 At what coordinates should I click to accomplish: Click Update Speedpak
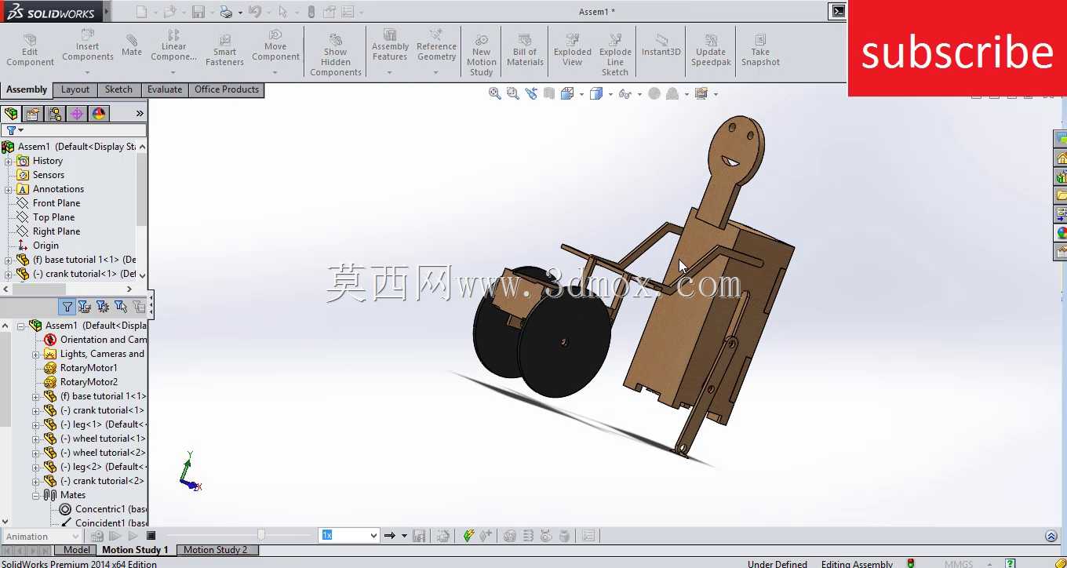(711, 49)
